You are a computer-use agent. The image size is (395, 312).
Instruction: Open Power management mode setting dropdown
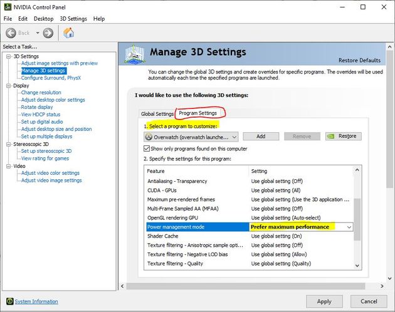(349, 227)
